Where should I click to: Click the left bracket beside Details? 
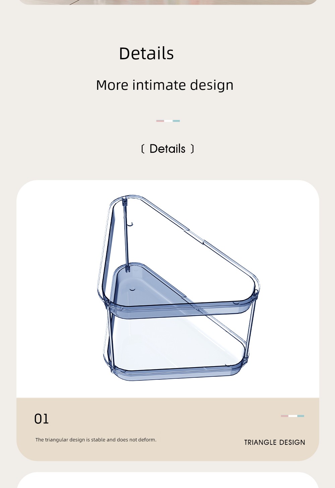tap(143, 149)
